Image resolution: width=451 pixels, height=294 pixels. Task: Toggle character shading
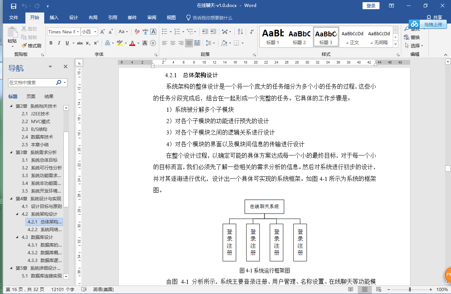point(145,43)
